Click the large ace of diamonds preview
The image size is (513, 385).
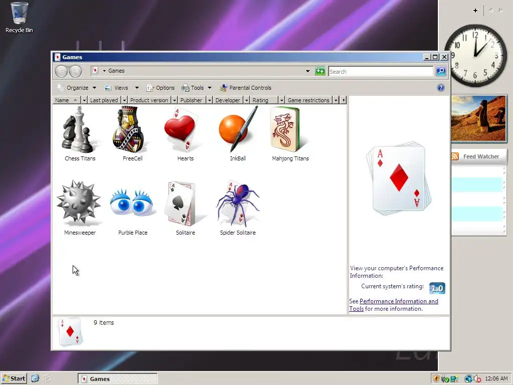(x=398, y=178)
